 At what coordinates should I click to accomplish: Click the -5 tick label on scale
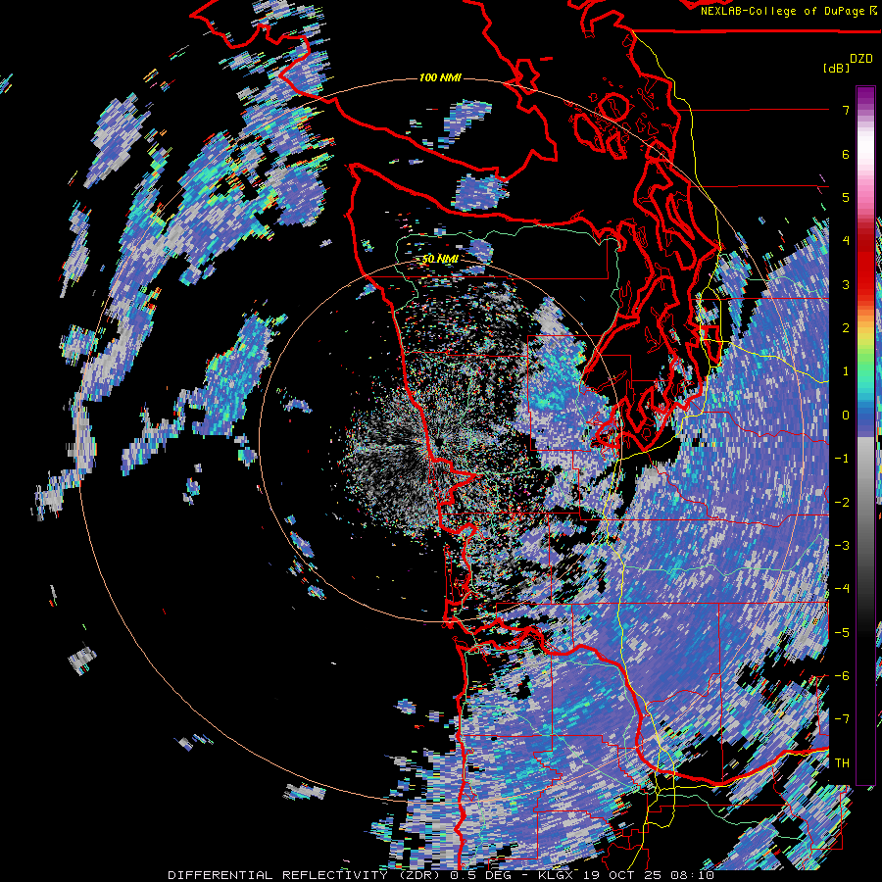pyautogui.click(x=842, y=632)
